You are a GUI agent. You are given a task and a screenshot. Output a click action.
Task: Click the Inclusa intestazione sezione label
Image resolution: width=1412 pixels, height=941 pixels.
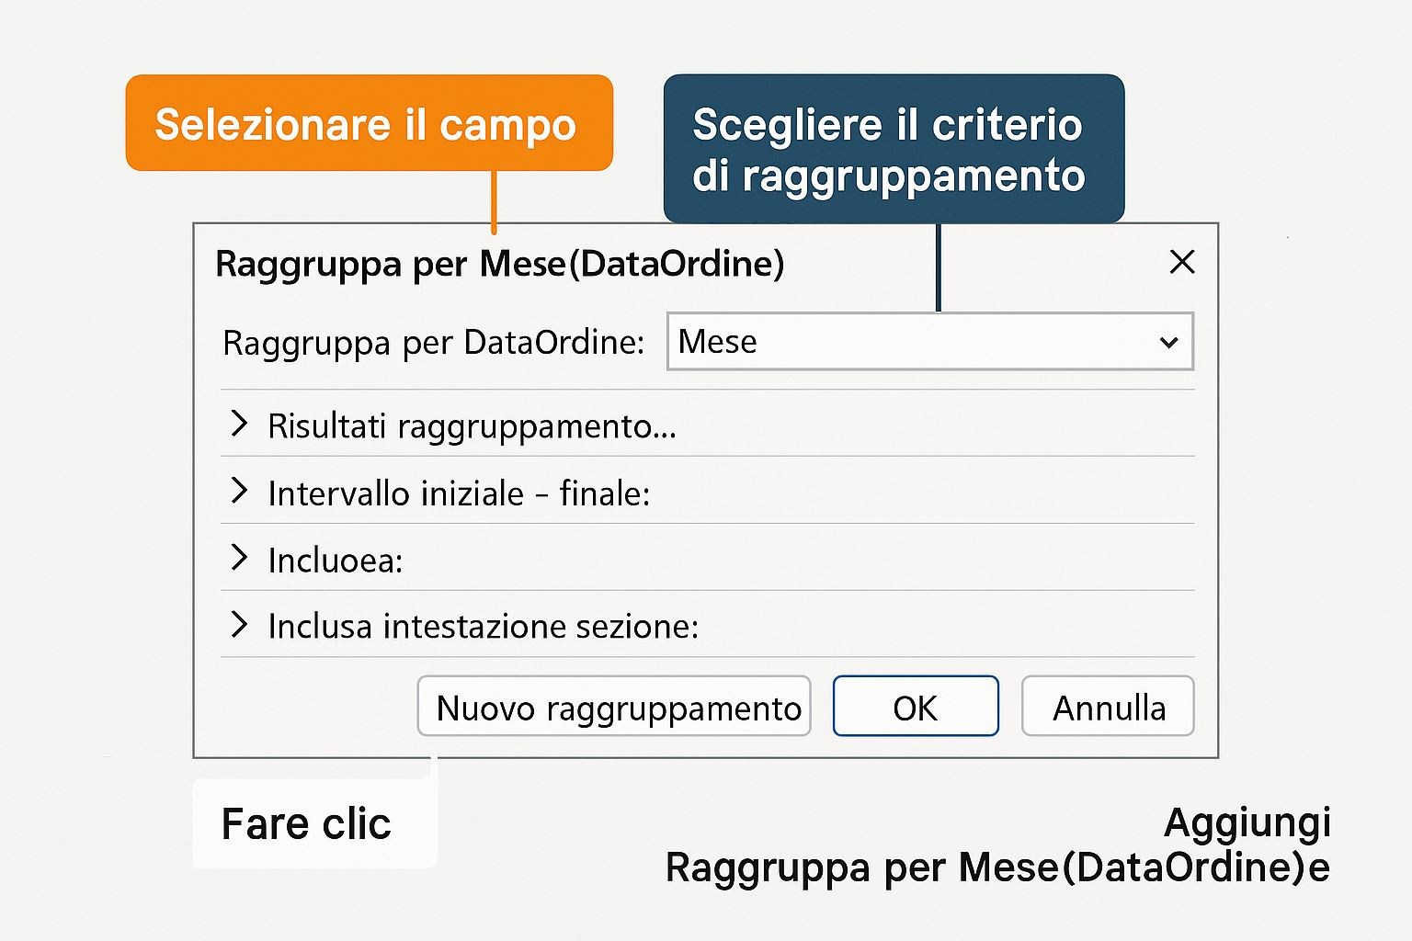(x=483, y=627)
